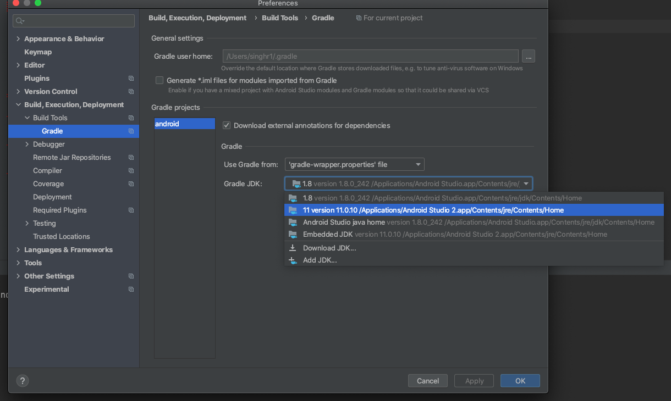Click the Download JDK arrow icon
The height and width of the screenshot is (401, 671).
293,248
